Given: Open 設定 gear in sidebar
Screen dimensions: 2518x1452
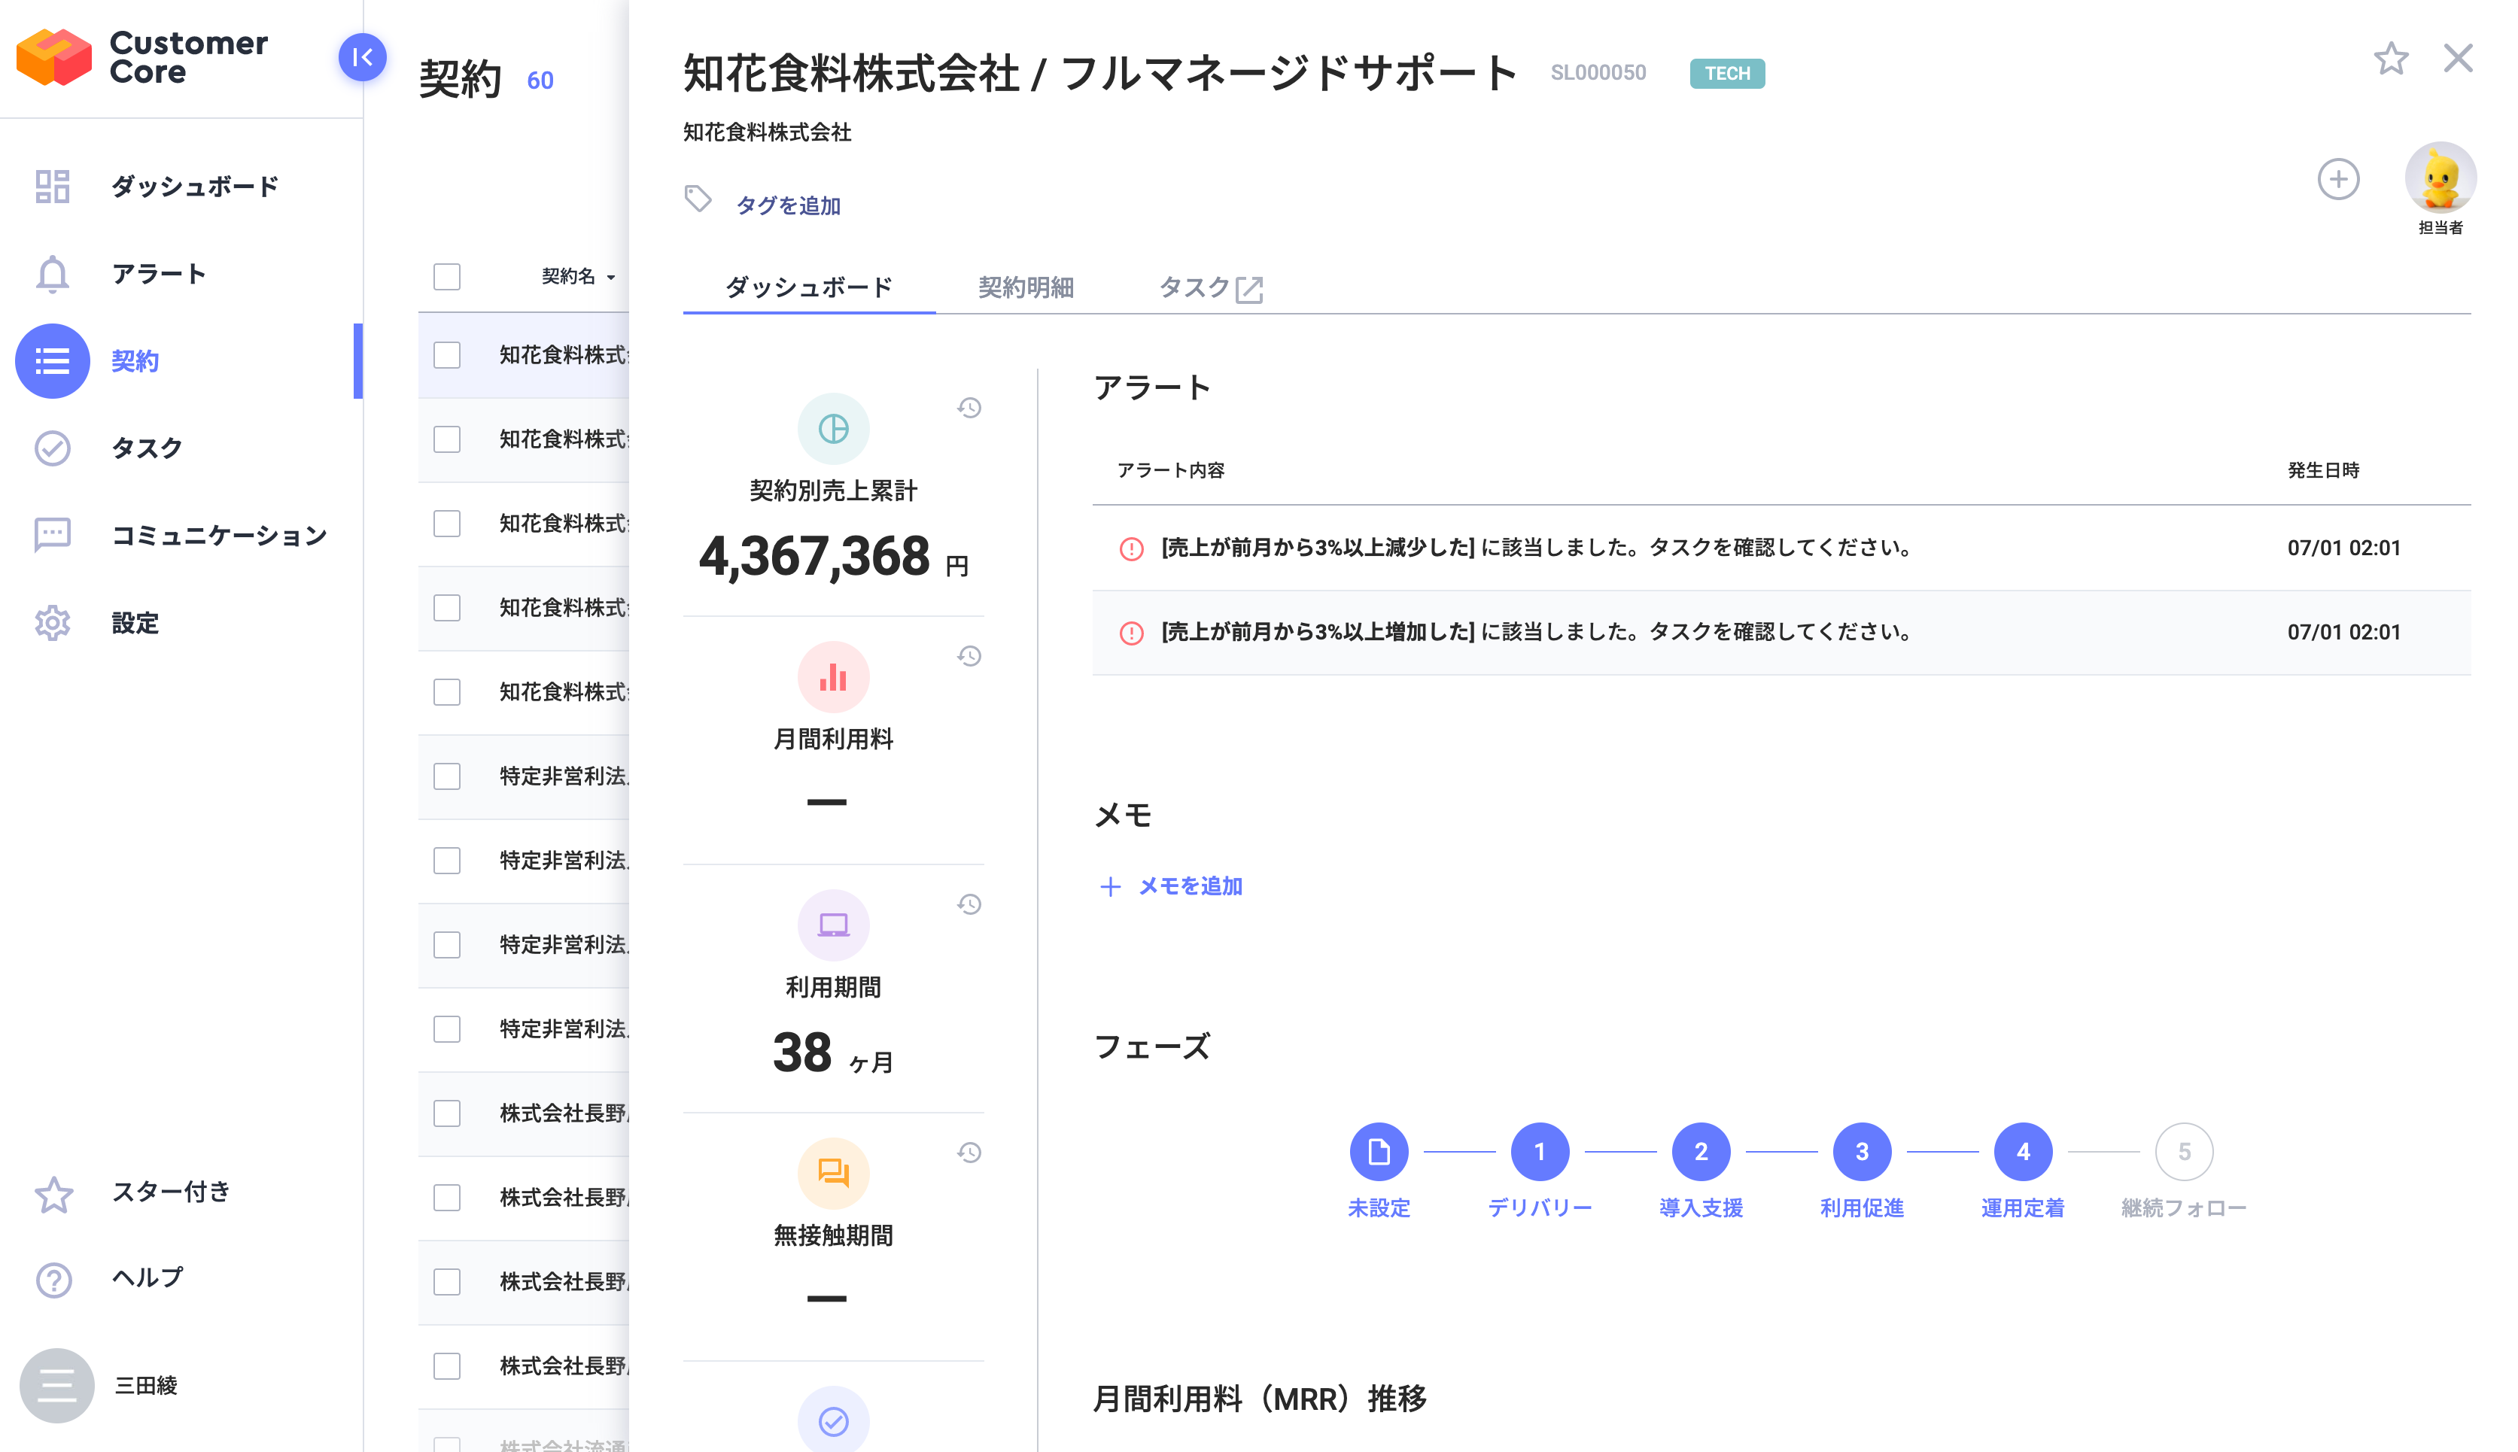Looking at the screenshot, I should (53, 623).
